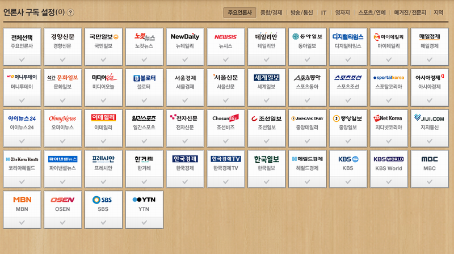Toggle the checkmark under 데일리안
Screen dimensions: 454x254
pyautogui.click(x=266, y=60)
